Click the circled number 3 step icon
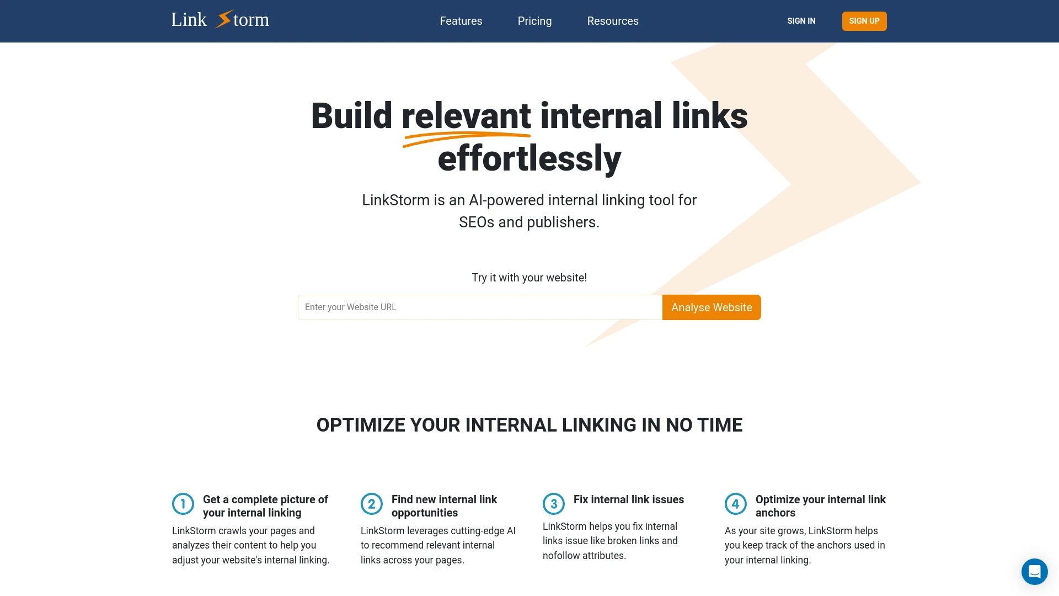 pyautogui.click(x=554, y=504)
